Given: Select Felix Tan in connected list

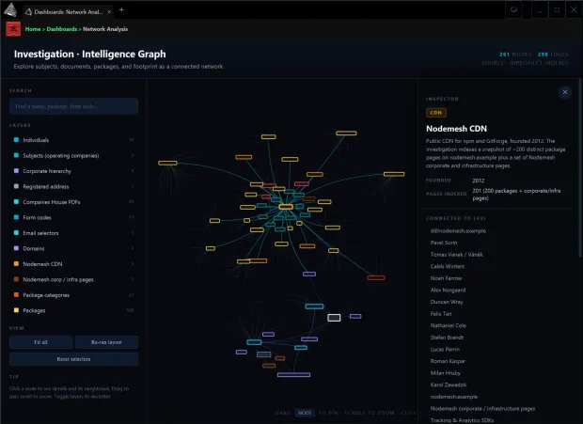Looking at the screenshot, I should tap(441, 314).
